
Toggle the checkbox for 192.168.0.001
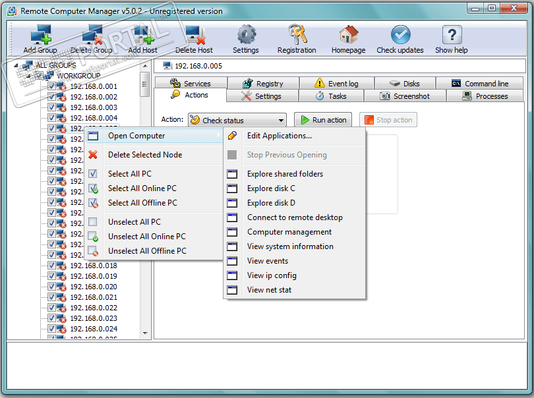51,86
